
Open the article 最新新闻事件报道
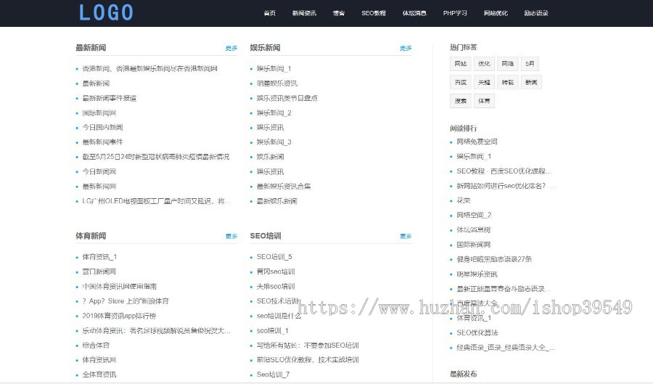click(110, 98)
